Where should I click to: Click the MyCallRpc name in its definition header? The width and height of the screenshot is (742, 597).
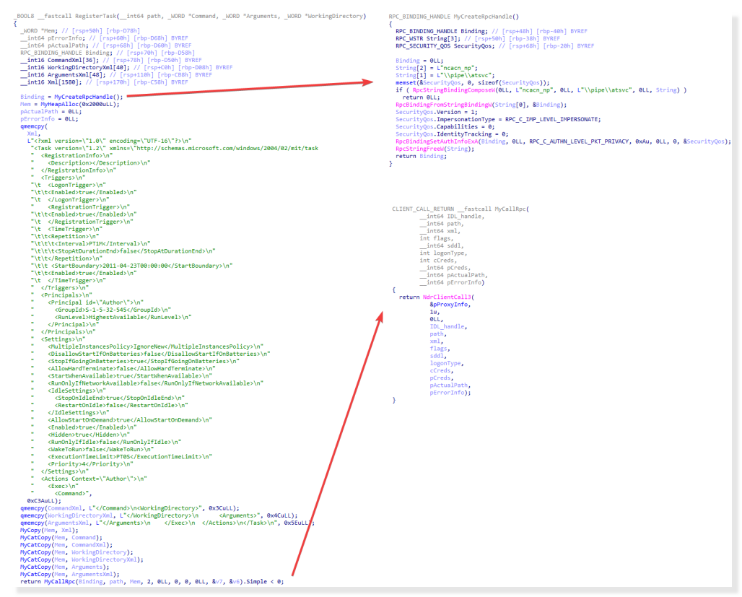pyautogui.click(x=511, y=209)
